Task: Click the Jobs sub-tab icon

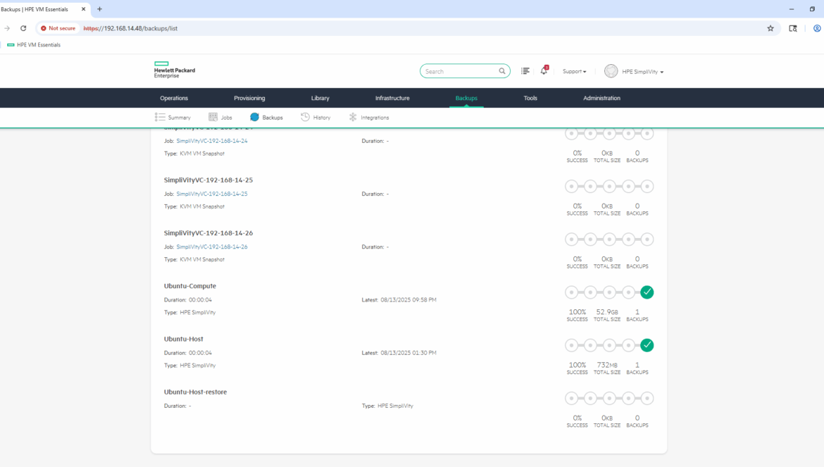Action: pyautogui.click(x=213, y=118)
